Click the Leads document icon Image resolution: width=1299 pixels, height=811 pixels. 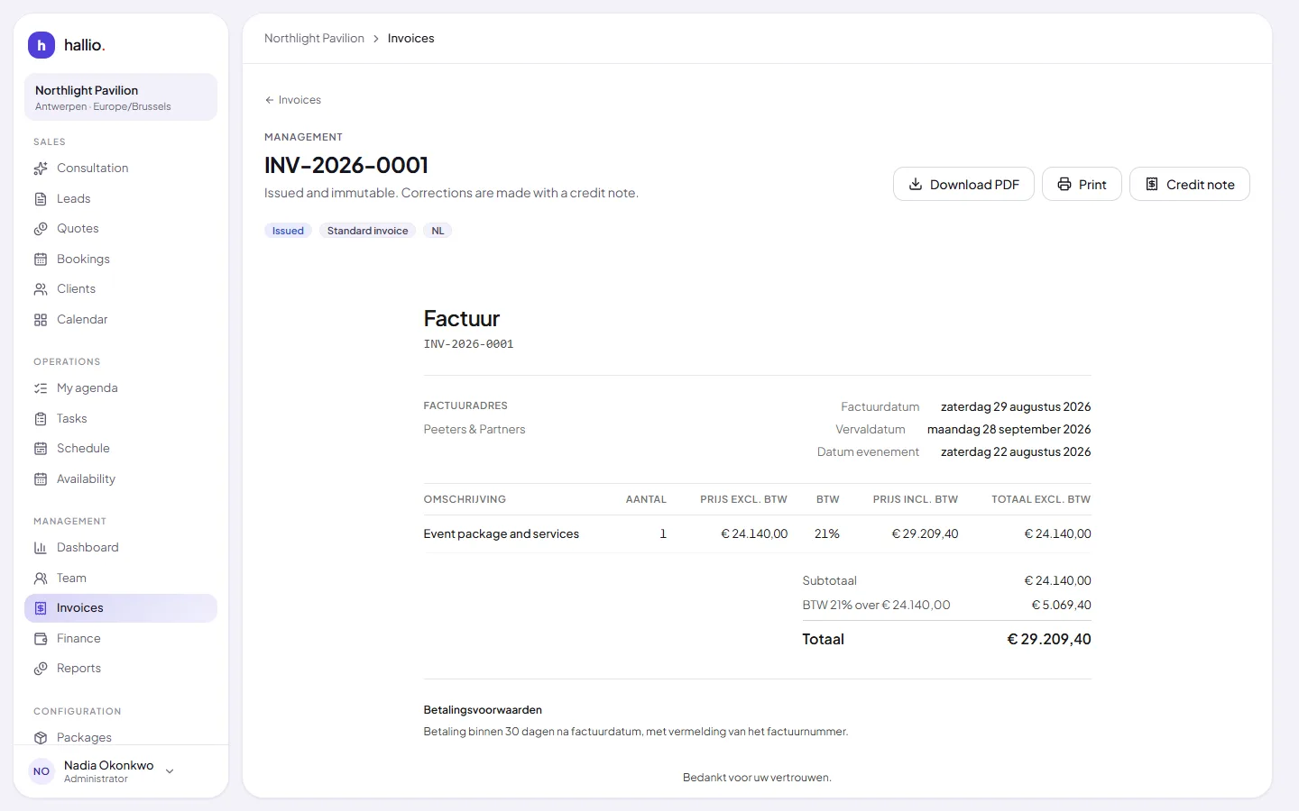click(x=41, y=199)
